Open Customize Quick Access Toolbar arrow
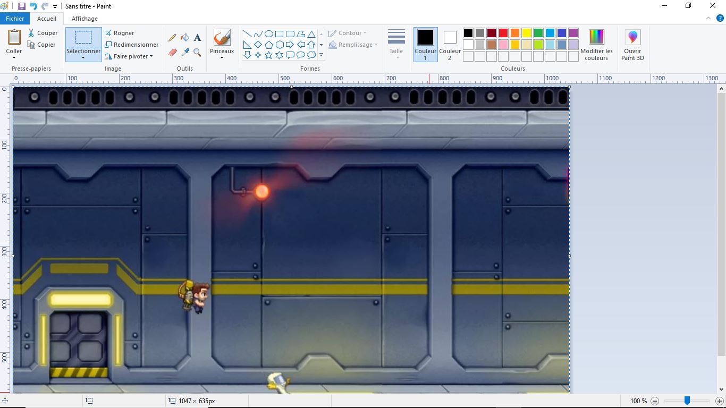The image size is (726, 408). pyautogui.click(x=55, y=7)
